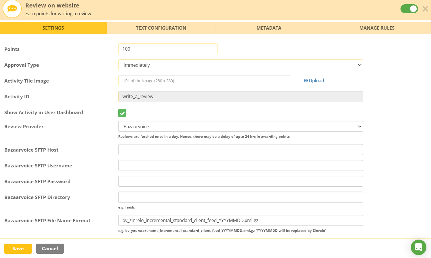The width and height of the screenshot is (431, 258).
Task: Click the Bazaarvoice SFTP Password field
Action: tap(241, 181)
